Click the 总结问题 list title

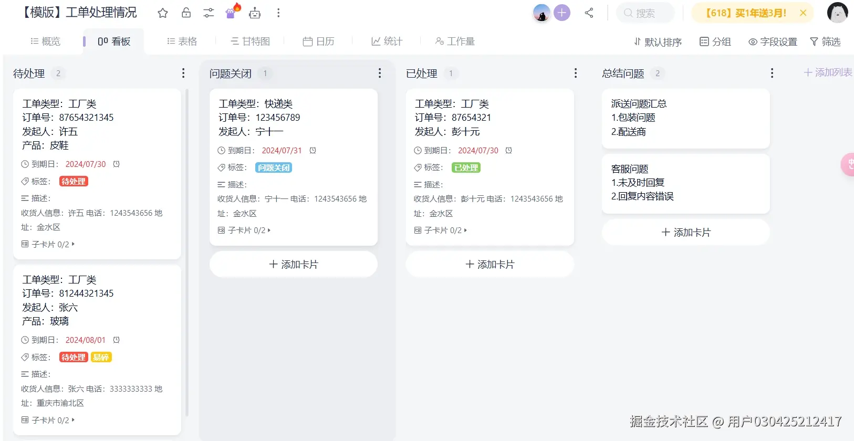click(x=623, y=73)
